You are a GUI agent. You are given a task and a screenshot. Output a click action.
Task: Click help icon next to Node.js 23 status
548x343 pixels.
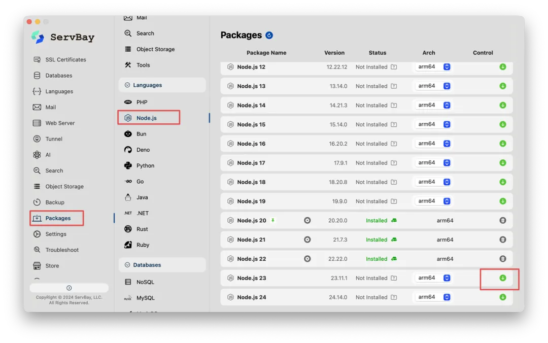coord(394,278)
